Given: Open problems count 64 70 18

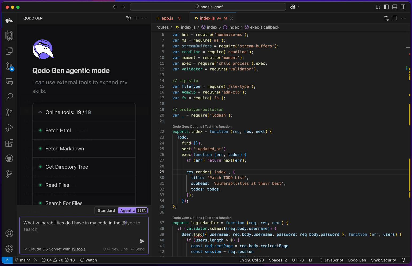Looking at the screenshot, I should click(x=58, y=260).
